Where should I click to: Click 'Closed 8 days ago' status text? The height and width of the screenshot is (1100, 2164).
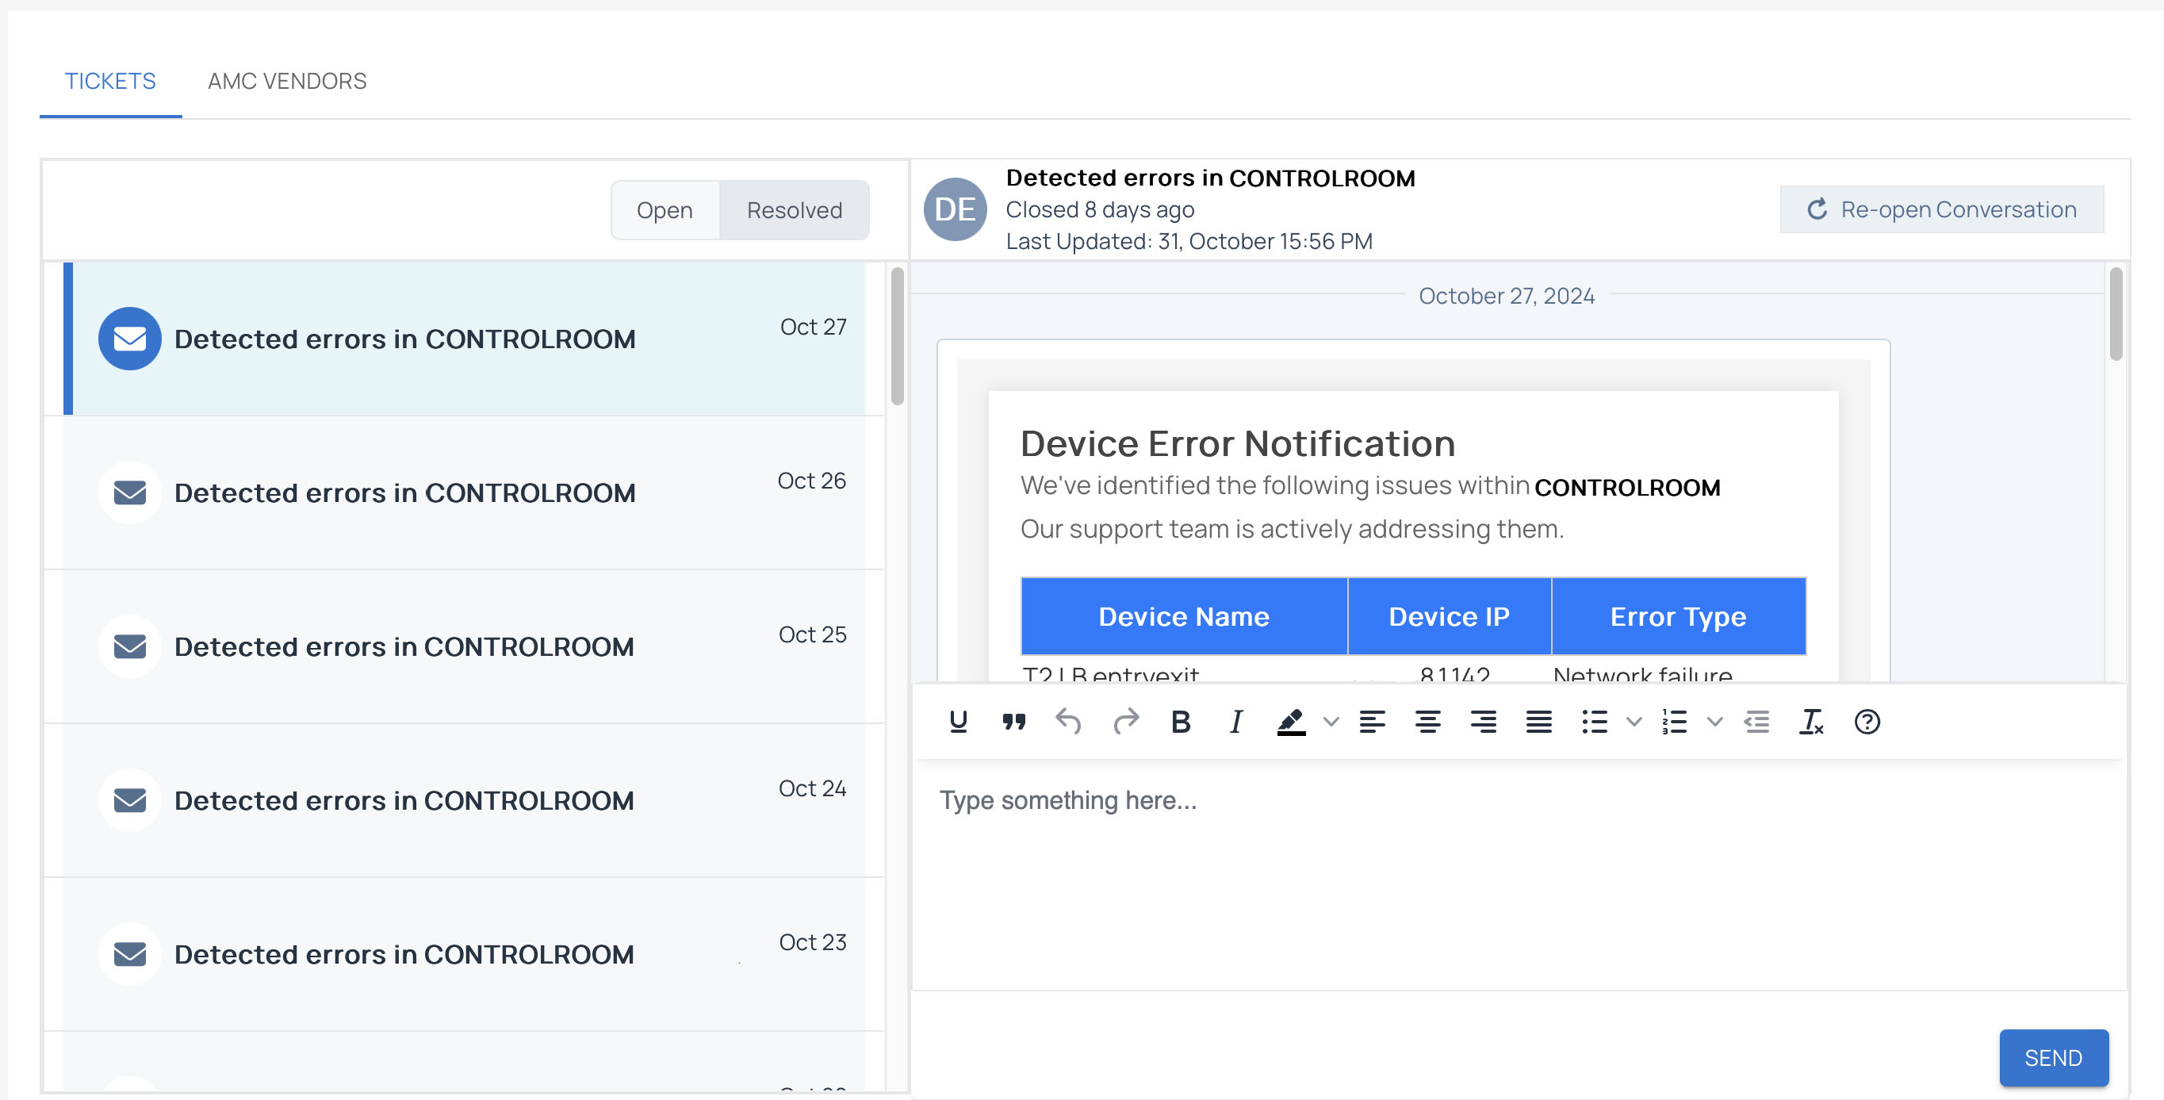pos(1100,209)
